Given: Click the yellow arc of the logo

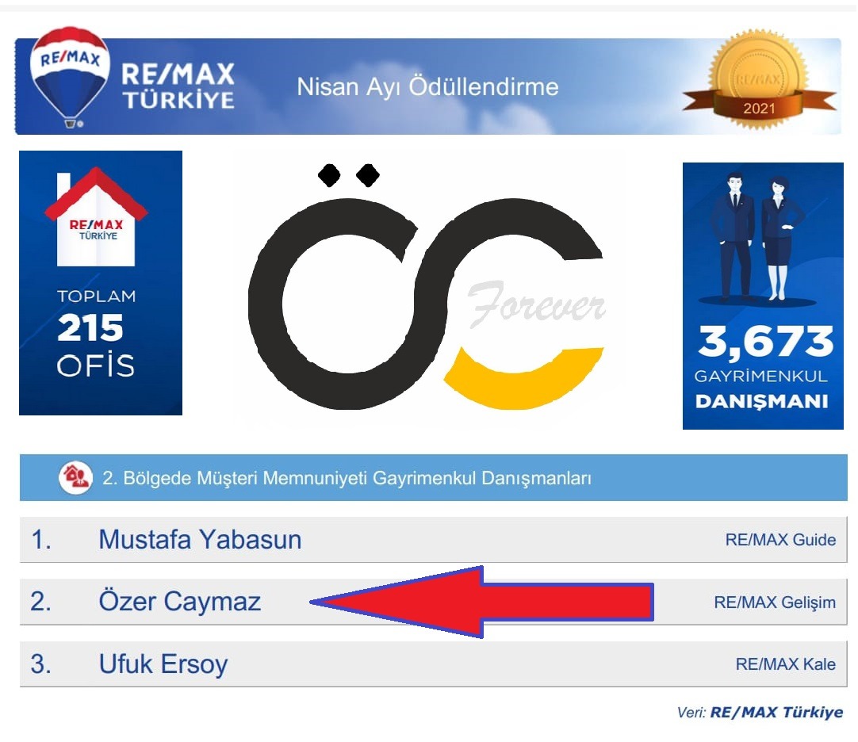Looking at the screenshot, I should coord(523,377).
